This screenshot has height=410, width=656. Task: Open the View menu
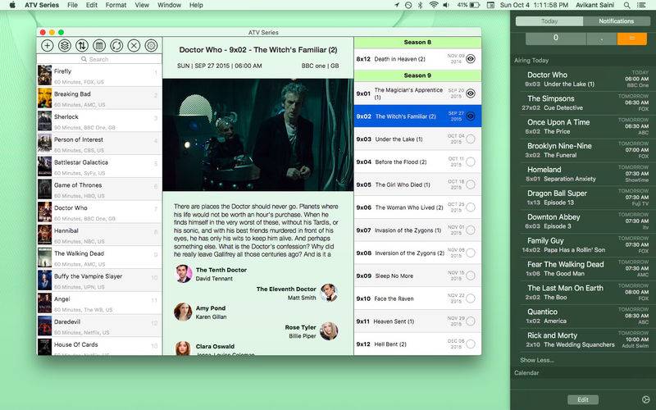coord(142,5)
